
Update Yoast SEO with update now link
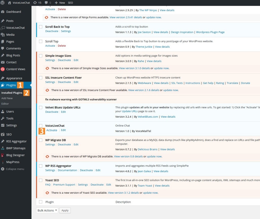150,193
